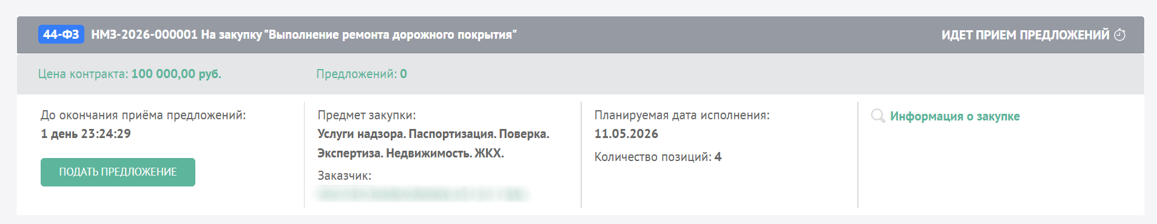Screen dimensions: 1157x224
Task: Click the Планируемая дата исполнения label
Action: (x=682, y=115)
